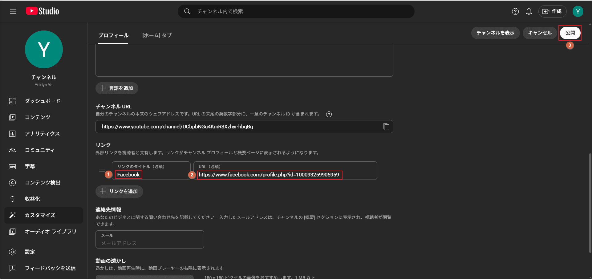Copy the channel URL with the copy icon

tap(386, 127)
